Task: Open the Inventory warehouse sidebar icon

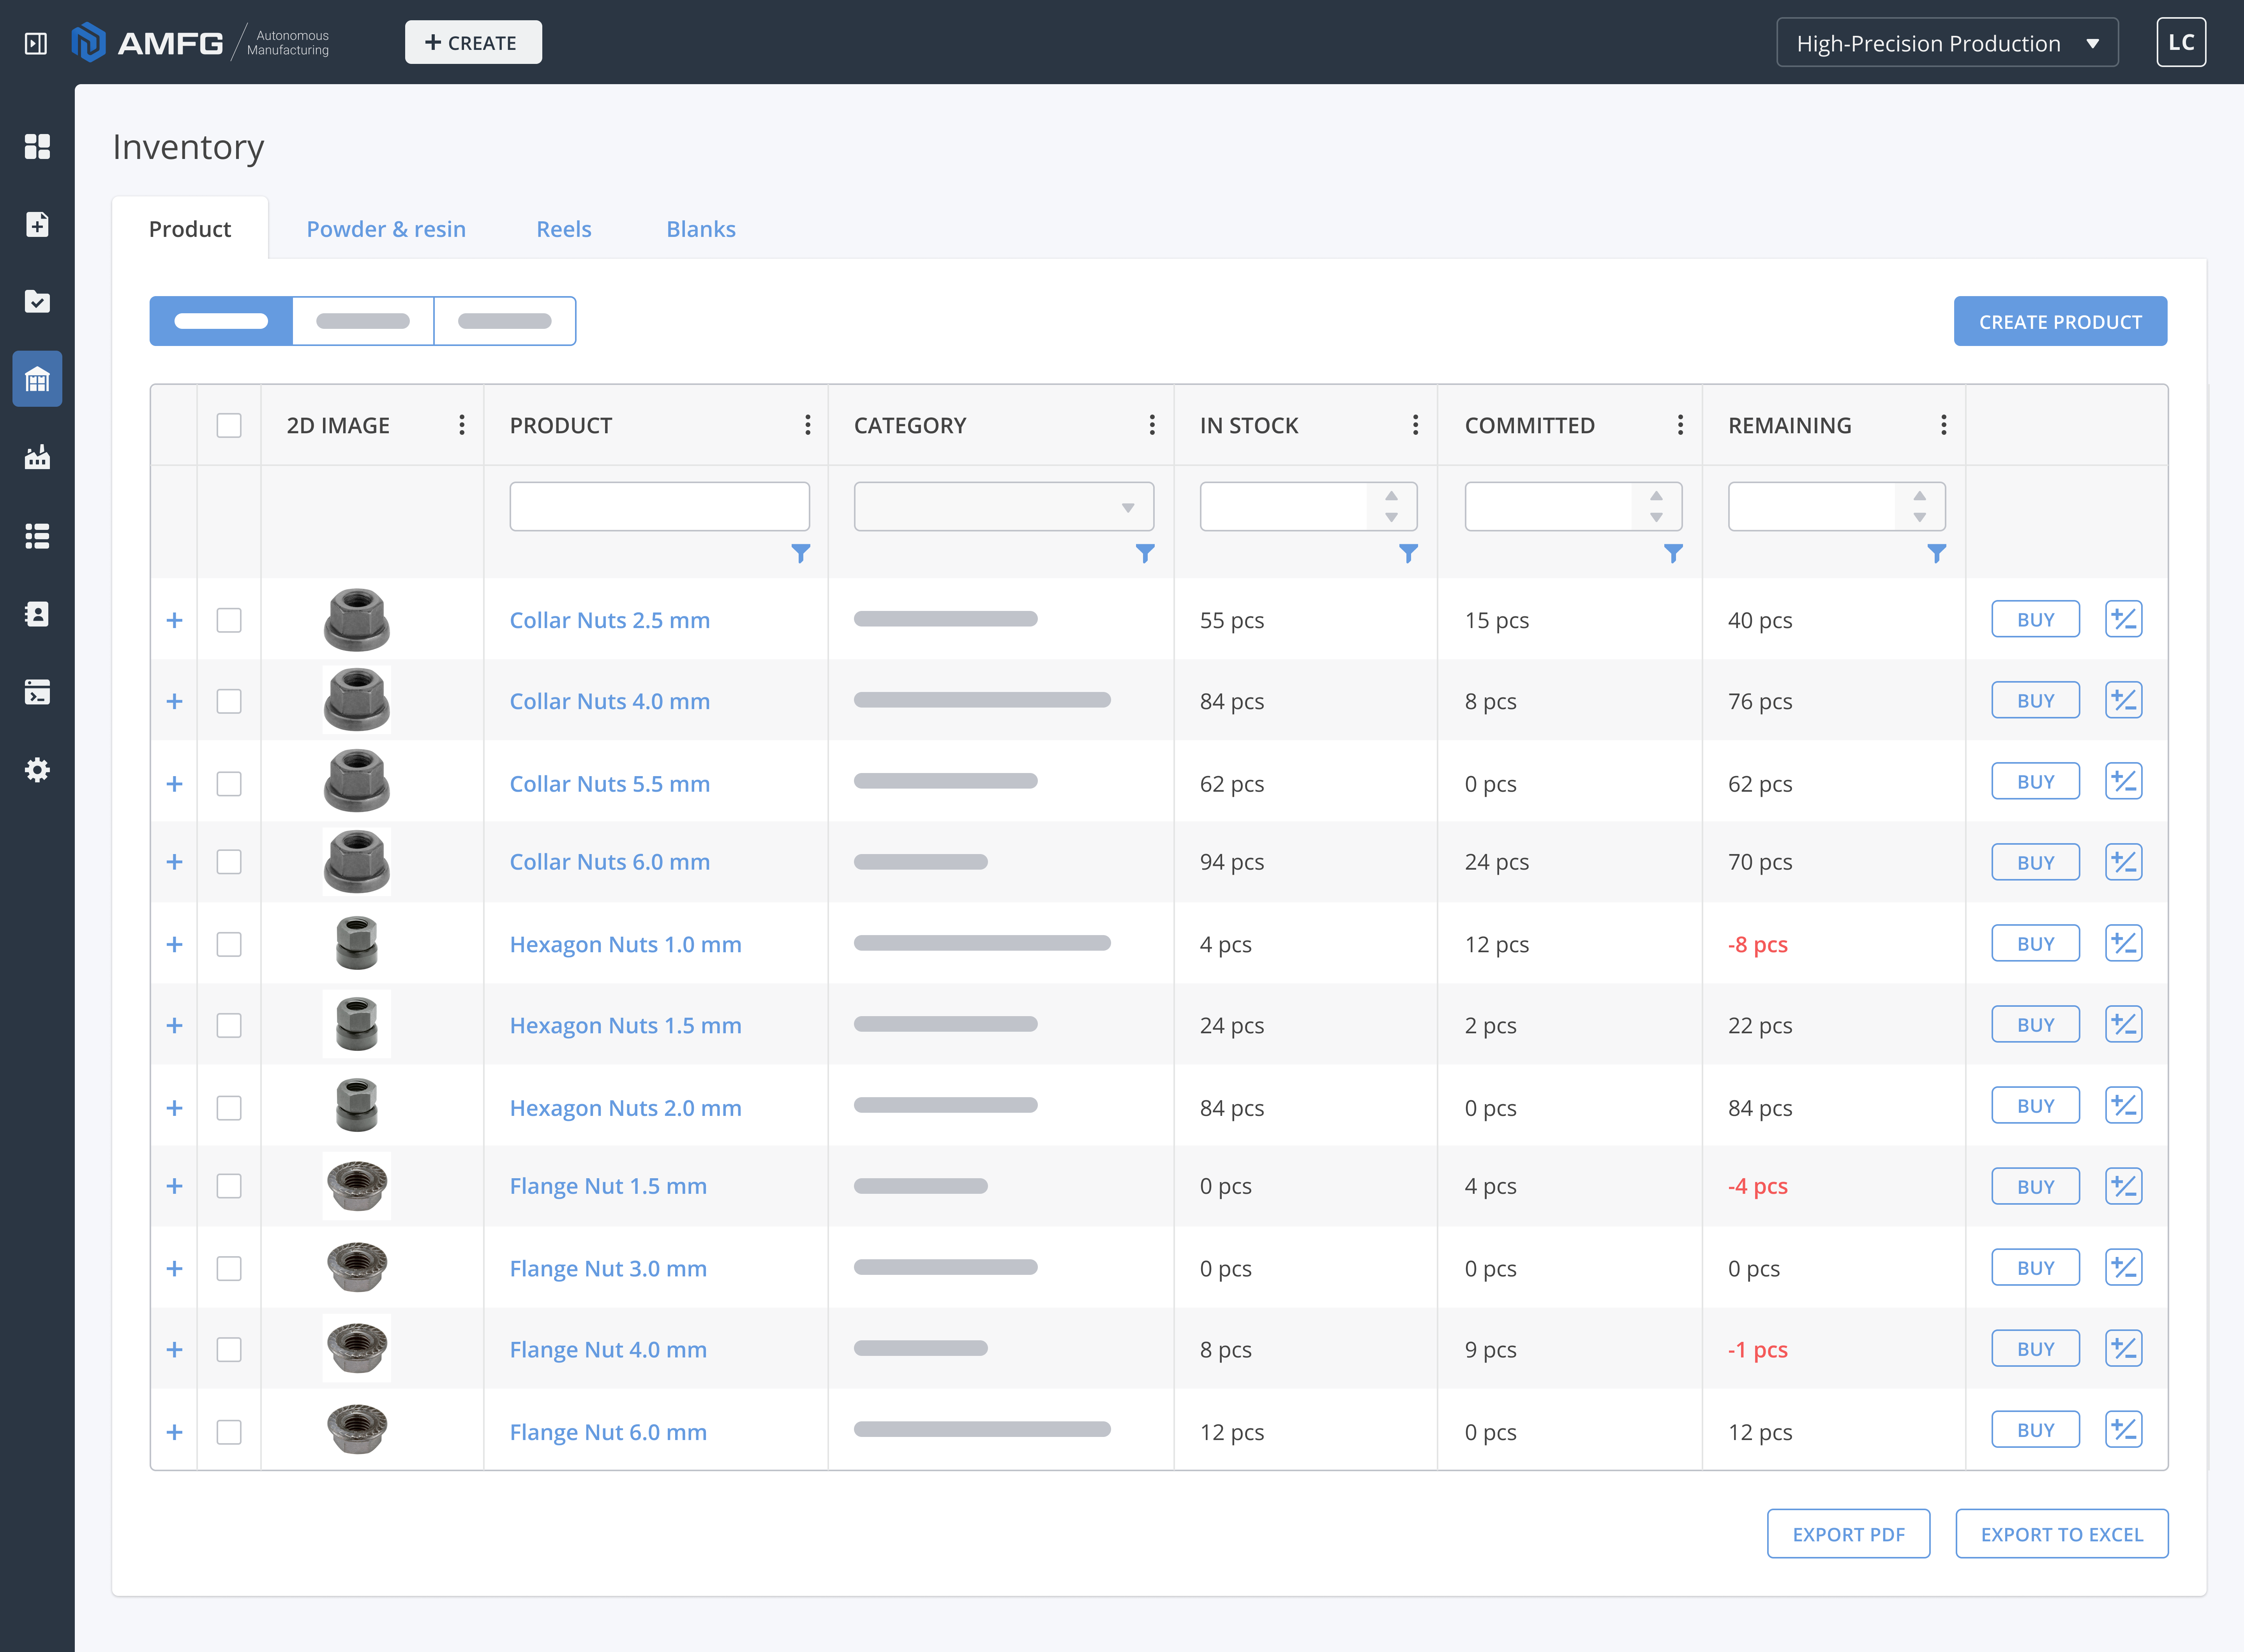Action: coord(37,379)
